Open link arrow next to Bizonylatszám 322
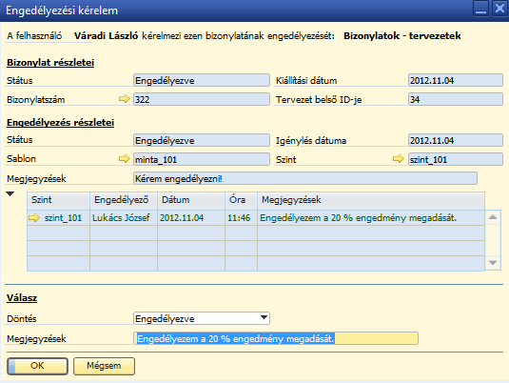 tap(124, 98)
